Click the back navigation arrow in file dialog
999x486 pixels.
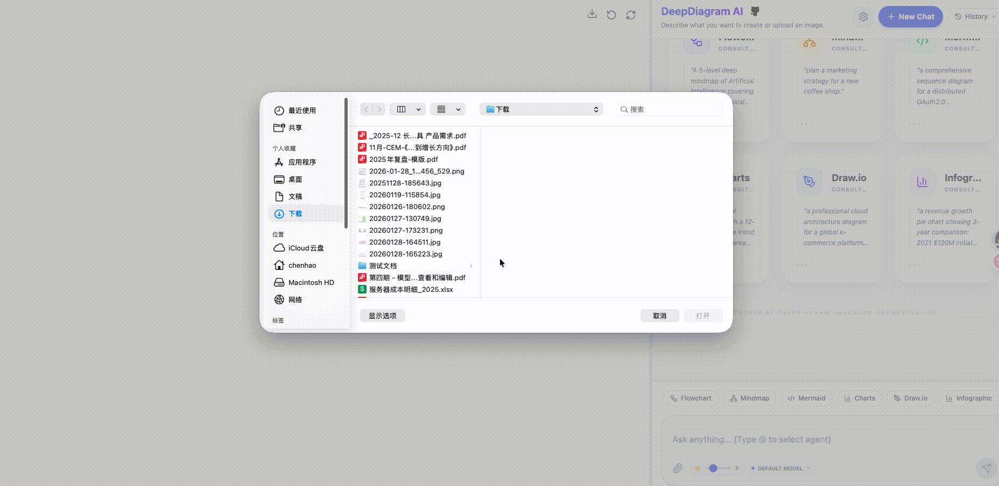click(x=366, y=109)
